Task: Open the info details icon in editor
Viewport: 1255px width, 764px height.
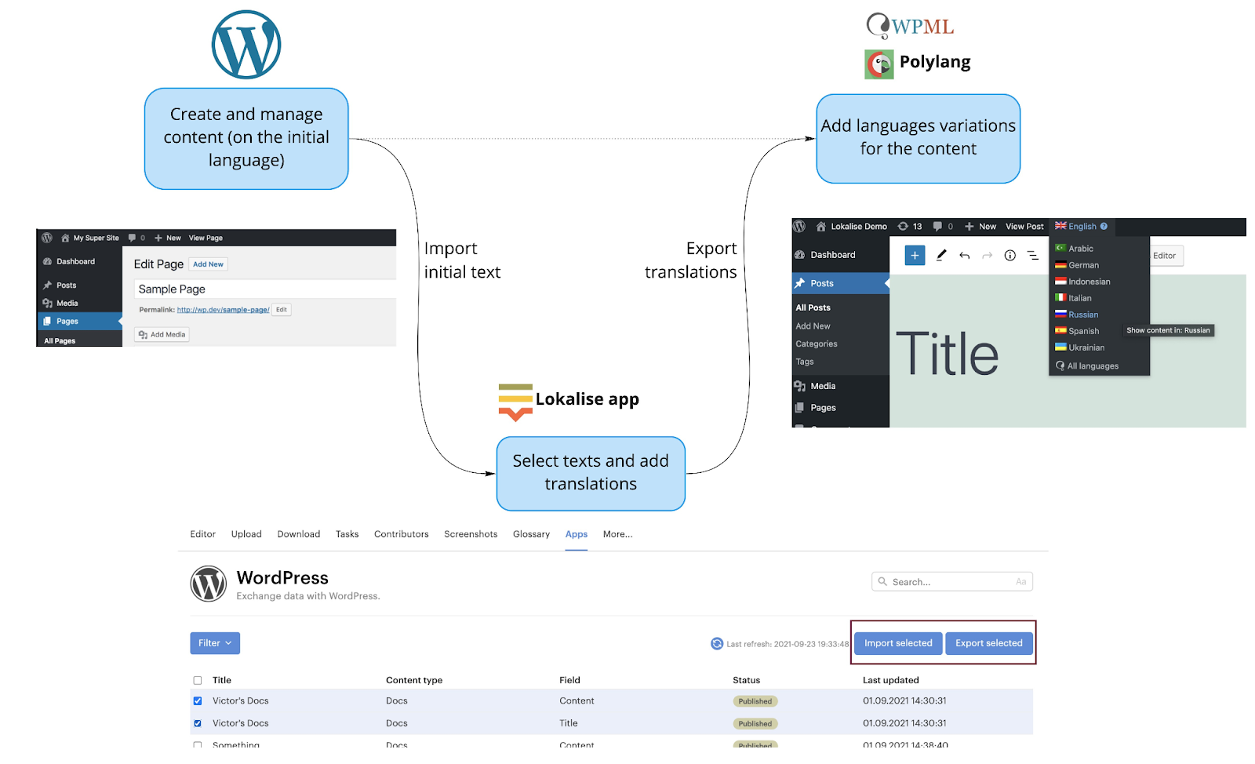Action: 1010,256
